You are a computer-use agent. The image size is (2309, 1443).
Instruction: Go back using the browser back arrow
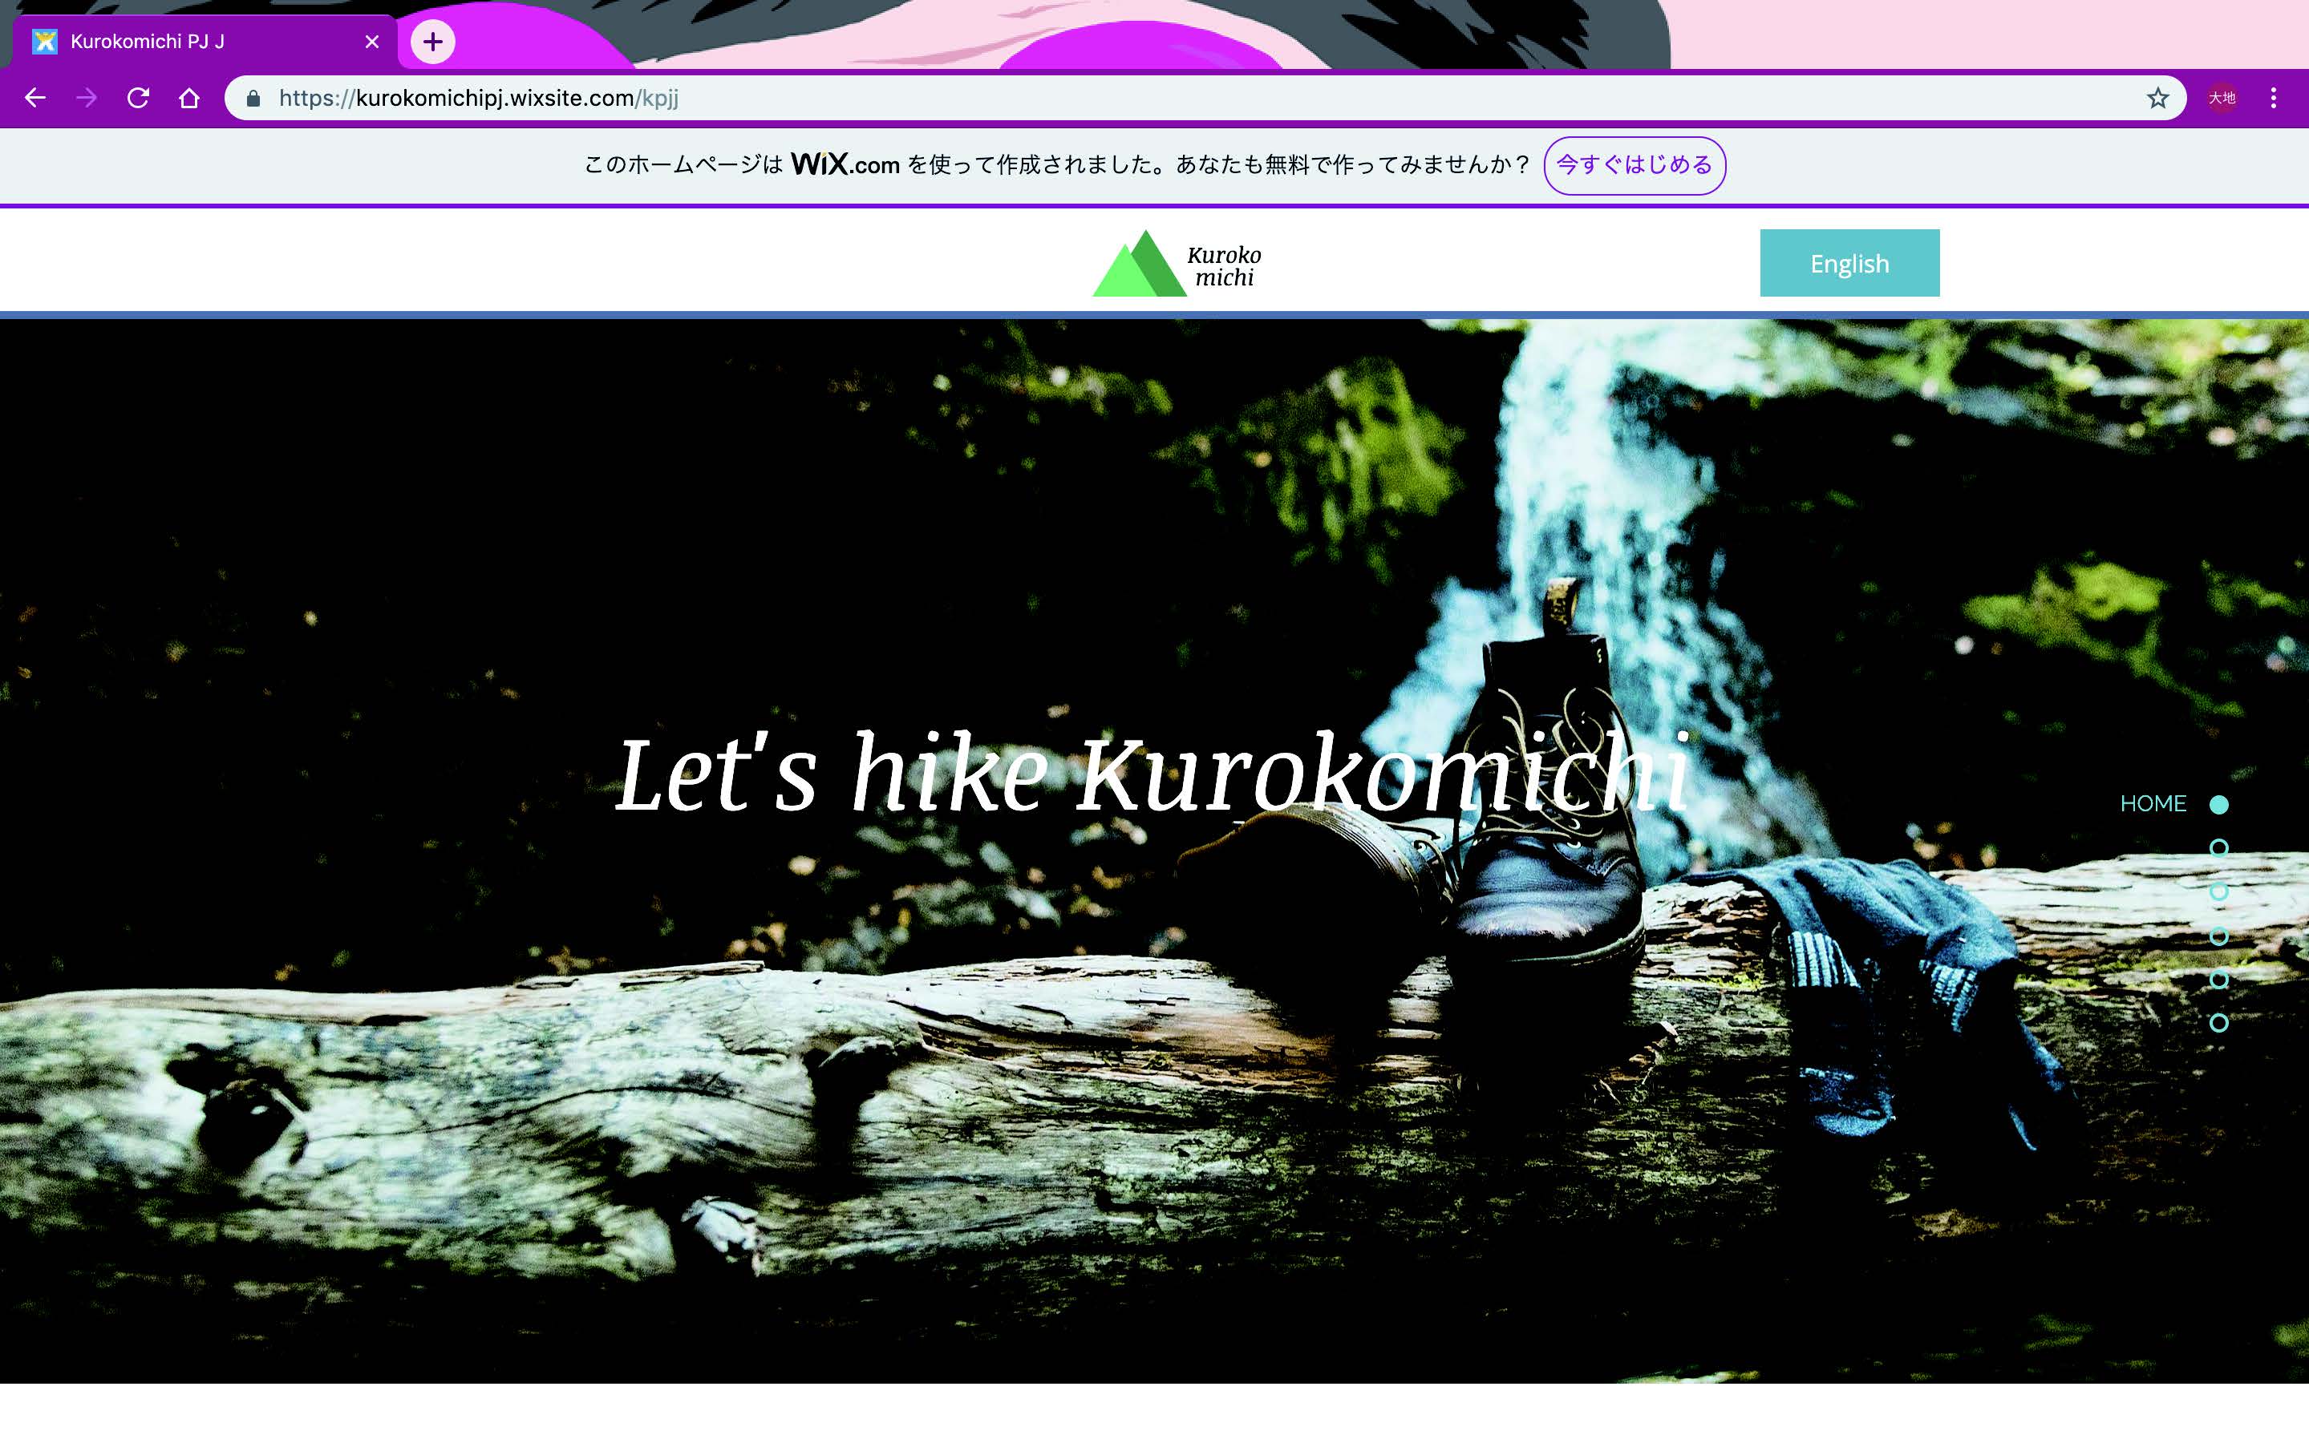(35, 97)
